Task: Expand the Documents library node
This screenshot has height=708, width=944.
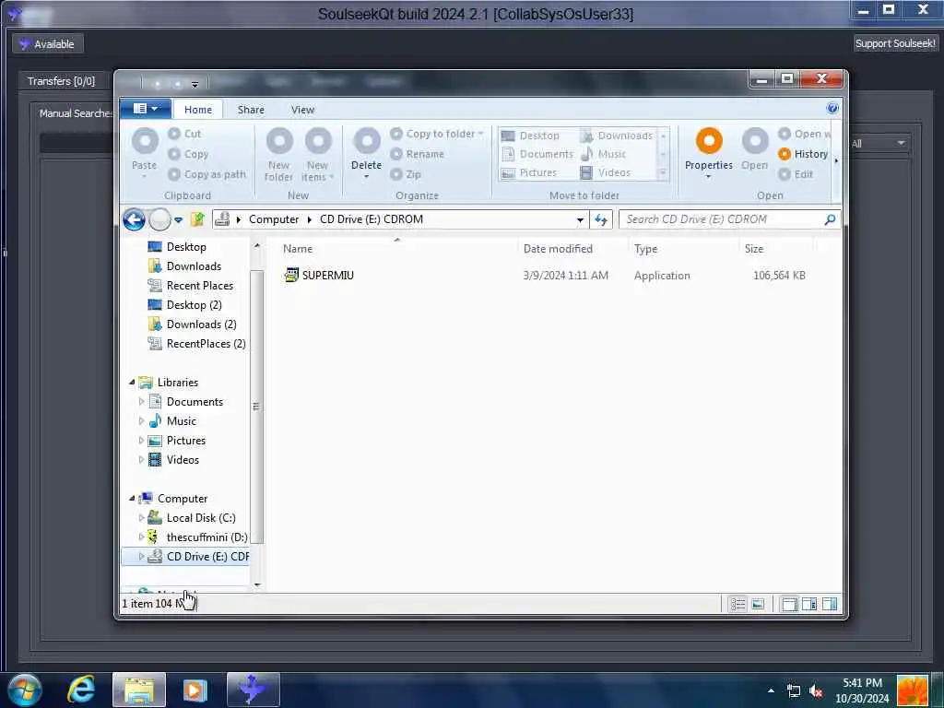Action: (x=141, y=402)
